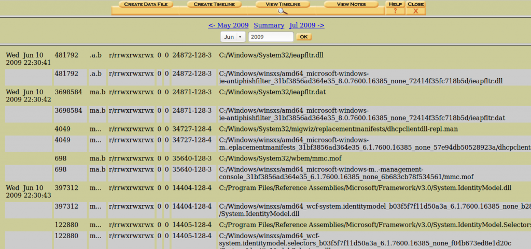Select the View Timeline tab
Viewport: 531px width, 249px height.
tap(282, 4)
